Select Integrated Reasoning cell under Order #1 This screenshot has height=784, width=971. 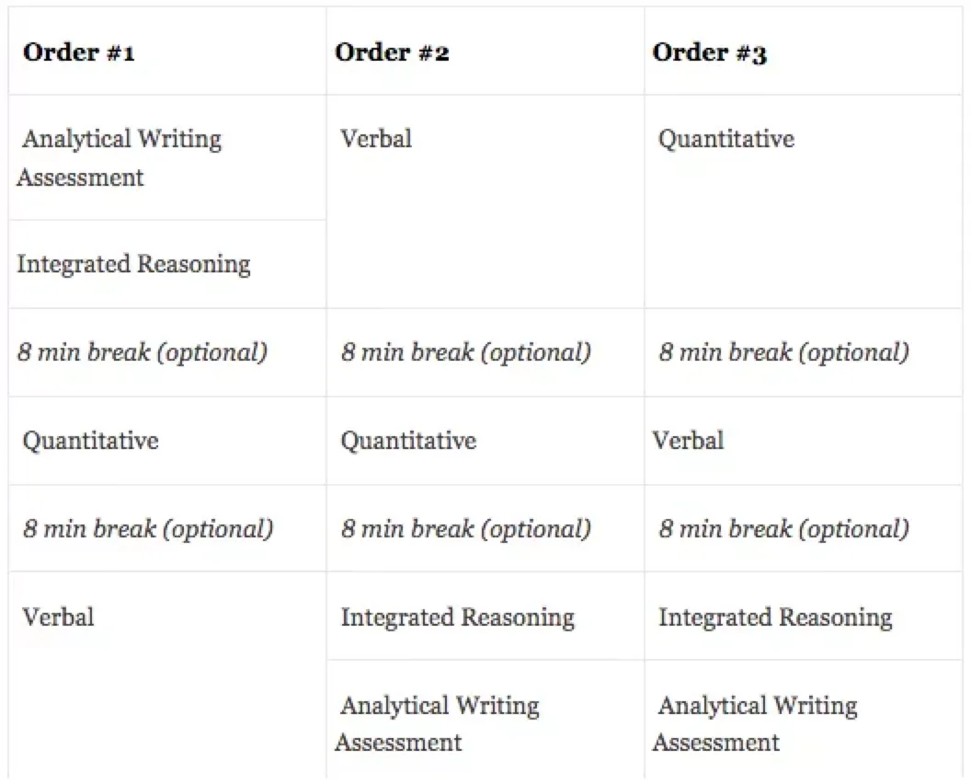(133, 264)
